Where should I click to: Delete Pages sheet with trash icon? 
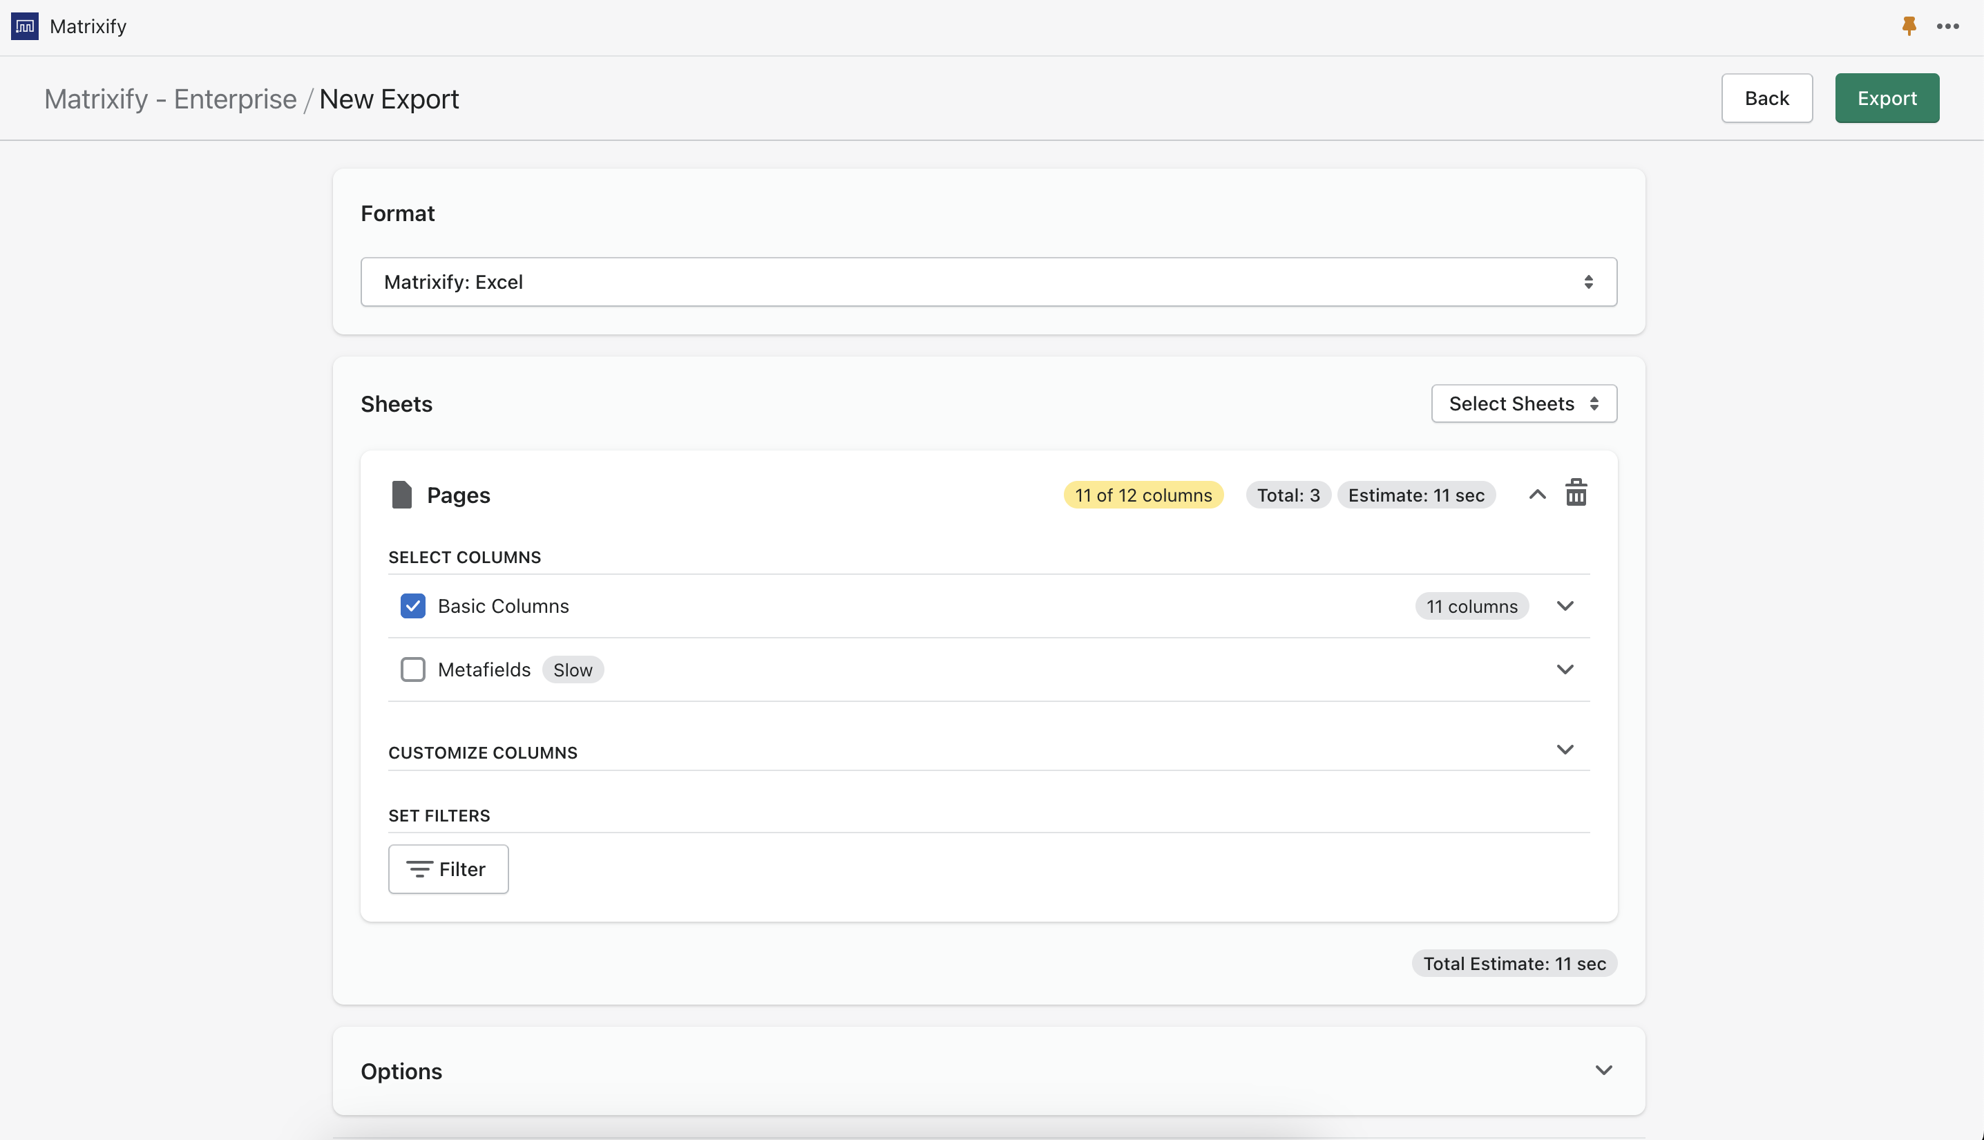[x=1576, y=493]
